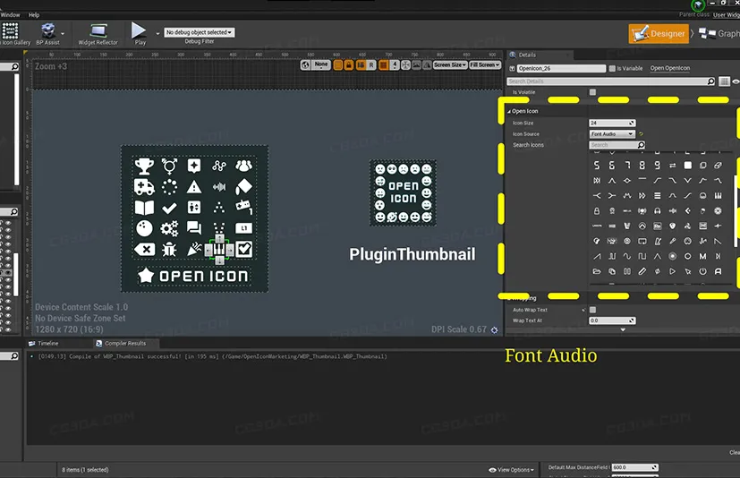Expand the Play options arrow
Image resolution: width=740 pixels, height=478 pixels.
pyautogui.click(x=157, y=33)
